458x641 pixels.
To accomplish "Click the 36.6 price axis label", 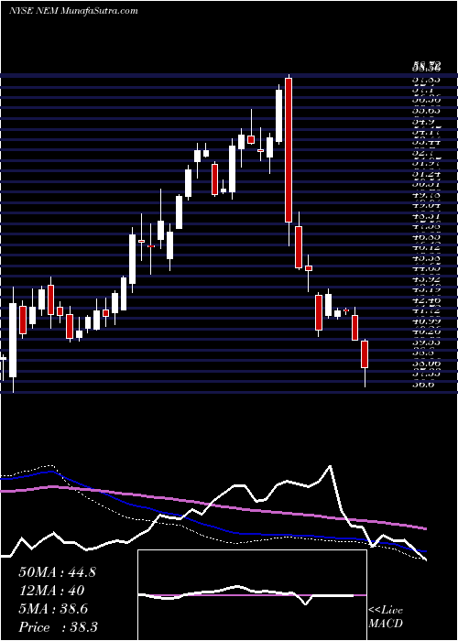I will [422, 385].
